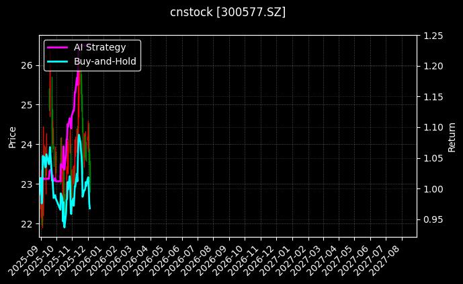Click the Price axis label
The image size is (463, 284).
(12, 137)
